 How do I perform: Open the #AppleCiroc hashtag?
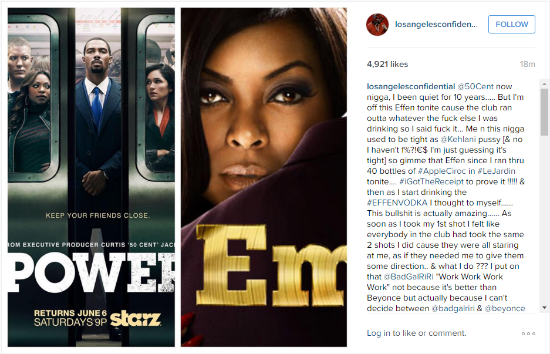point(442,171)
